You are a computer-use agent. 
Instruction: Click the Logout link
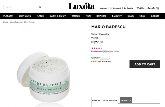click(103, 8)
